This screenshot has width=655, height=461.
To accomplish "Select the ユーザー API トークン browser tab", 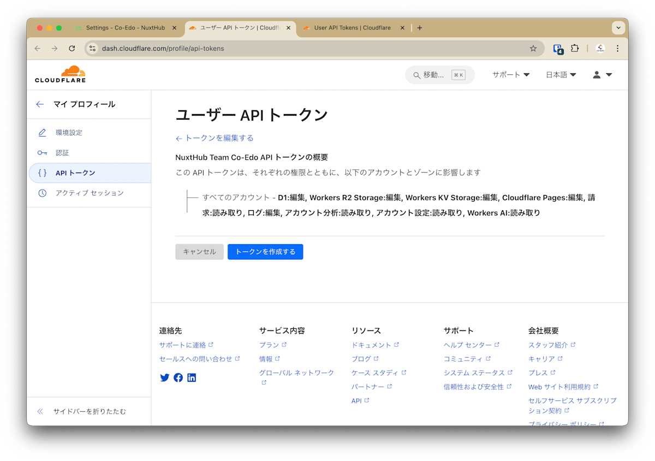I will click(240, 28).
